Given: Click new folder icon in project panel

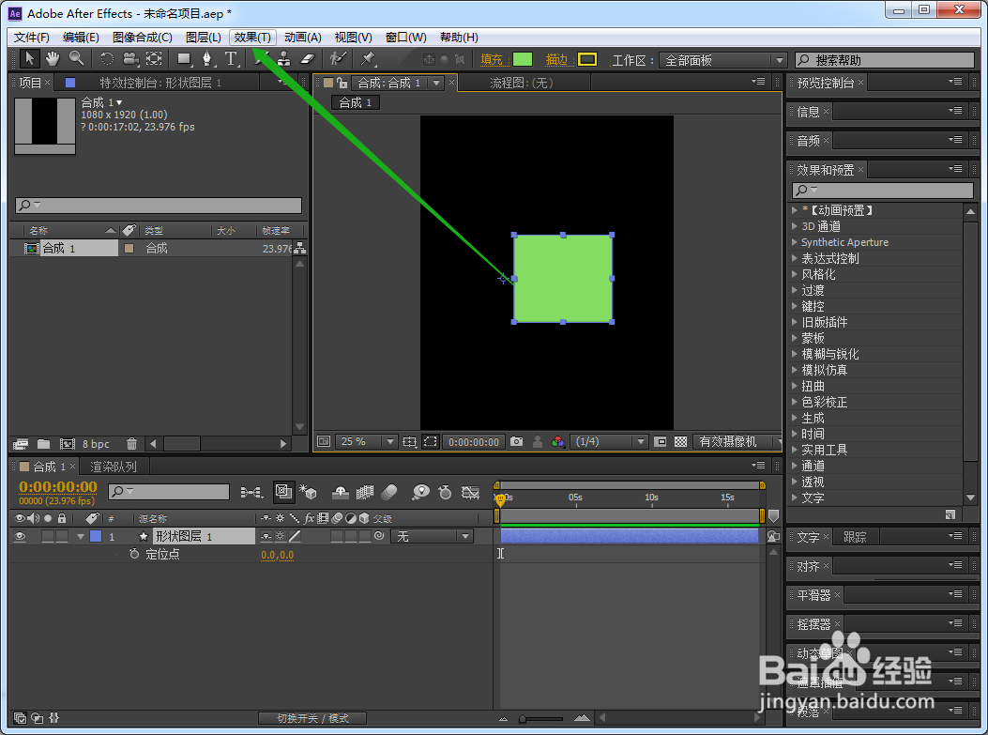Looking at the screenshot, I should tap(43, 444).
